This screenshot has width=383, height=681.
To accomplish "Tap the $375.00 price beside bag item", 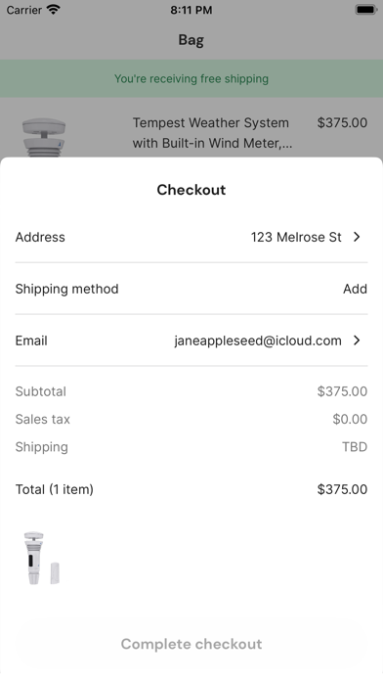I will click(342, 123).
